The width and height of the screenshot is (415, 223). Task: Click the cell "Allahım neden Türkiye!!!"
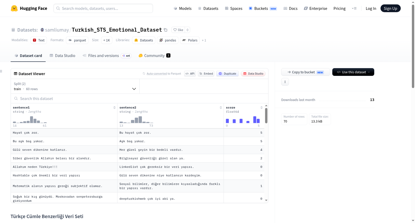[x=64, y=167]
